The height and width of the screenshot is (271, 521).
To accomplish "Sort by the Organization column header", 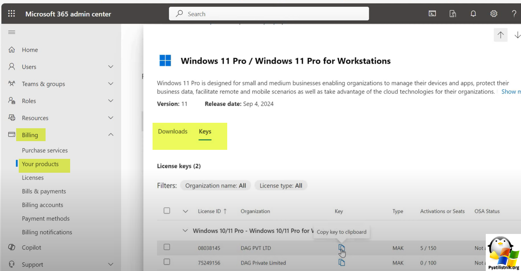I will point(255,211).
